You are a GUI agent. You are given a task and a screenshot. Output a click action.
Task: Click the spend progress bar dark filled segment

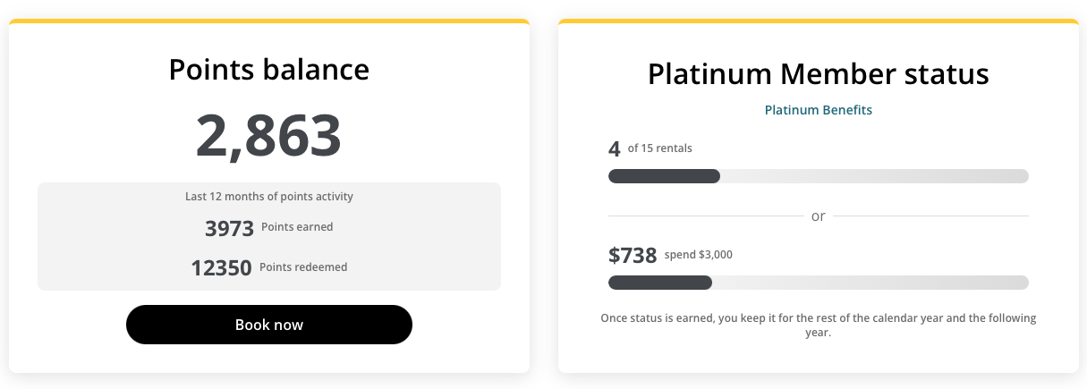660,283
